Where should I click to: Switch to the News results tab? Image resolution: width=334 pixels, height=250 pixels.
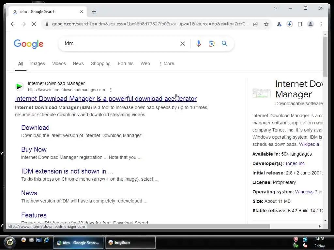pyautogui.click(x=78, y=63)
